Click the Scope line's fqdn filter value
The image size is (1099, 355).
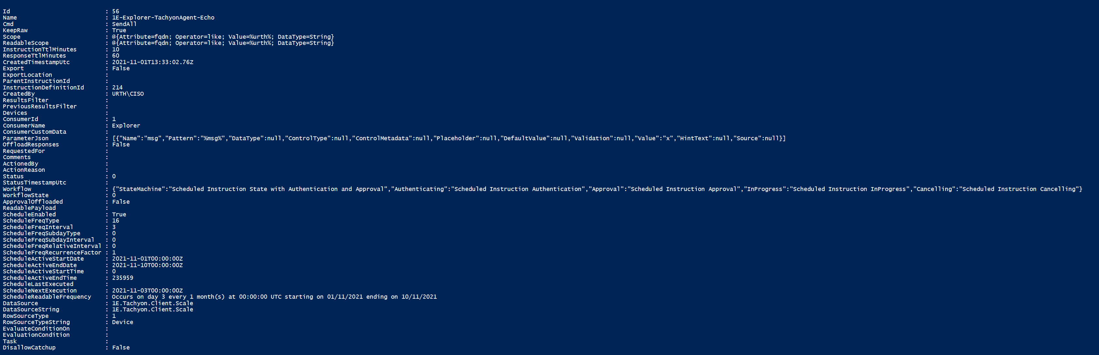[223, 37]
